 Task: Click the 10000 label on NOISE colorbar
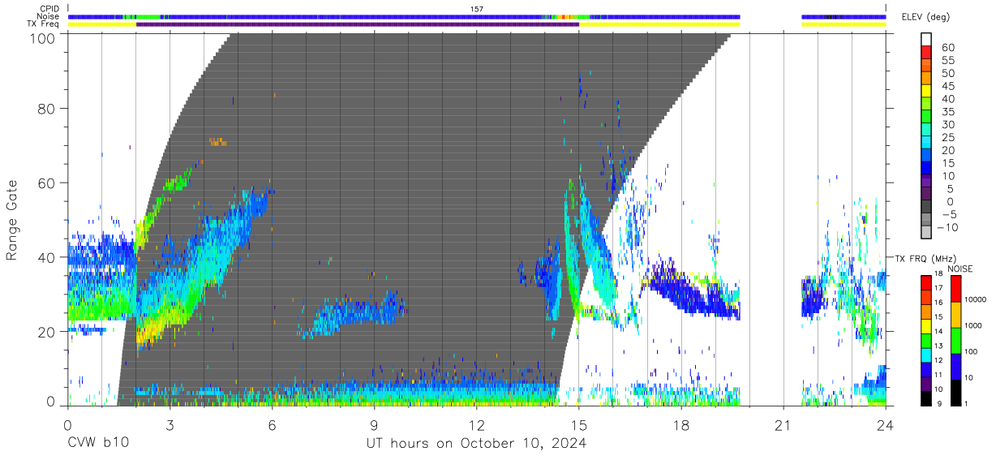[x=974, y=299]
